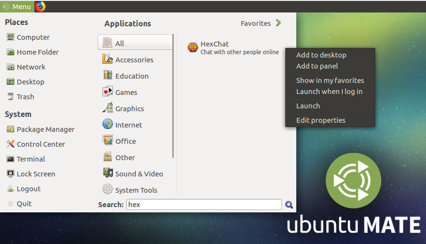Open Control Center tools icon
This screenshot has width=426, height=244.
11,144
